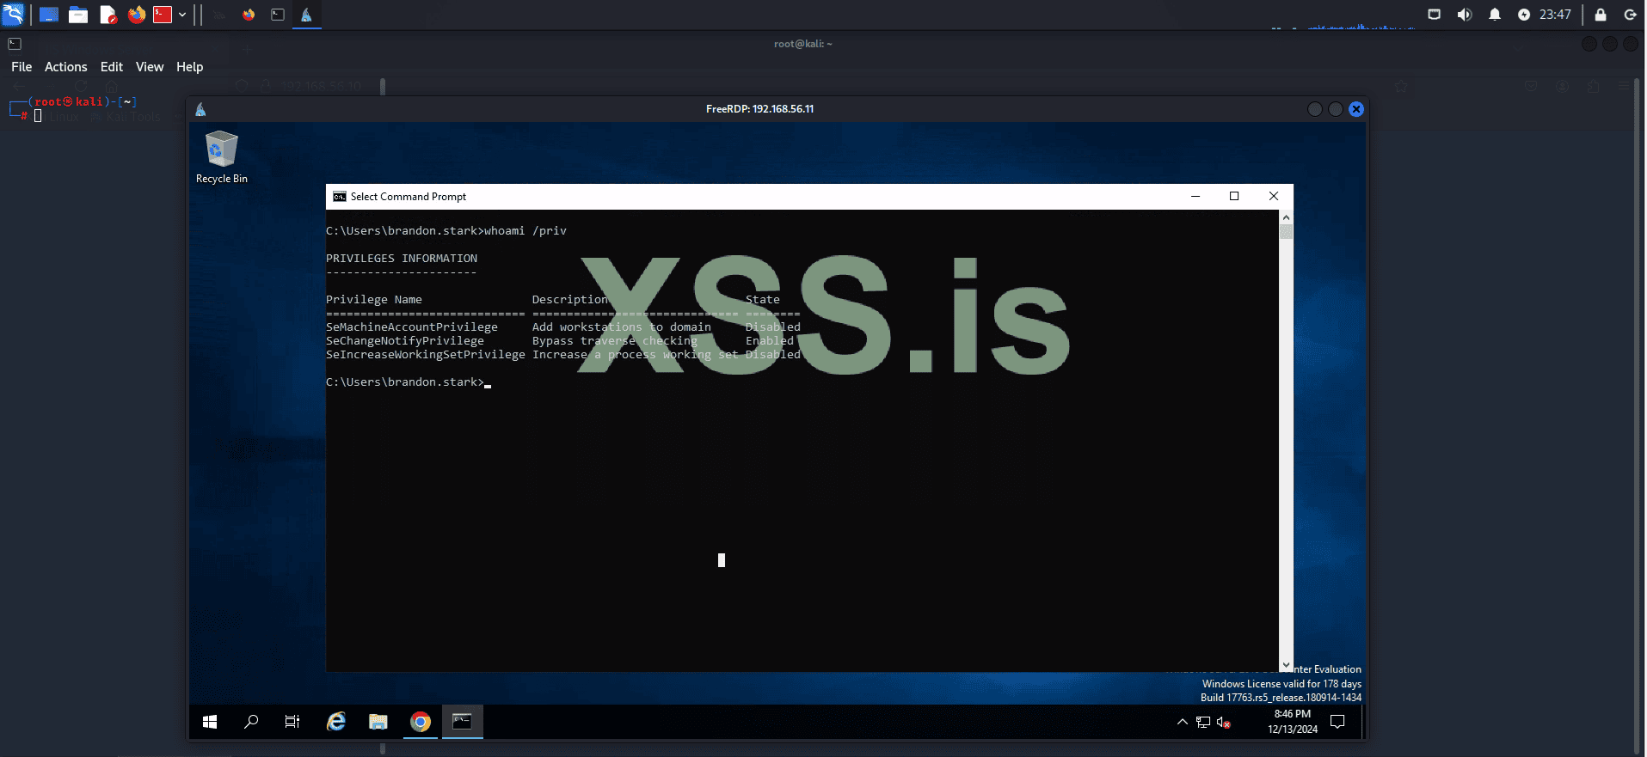Screen dimensions: 1647x757
Task: Launch the text editor from Kali panel
Action: click(108, 15)
